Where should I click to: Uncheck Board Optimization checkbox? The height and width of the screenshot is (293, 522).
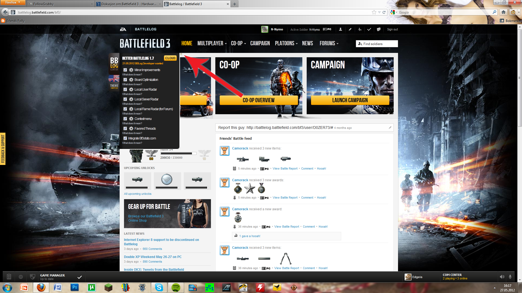pos(125,80)
